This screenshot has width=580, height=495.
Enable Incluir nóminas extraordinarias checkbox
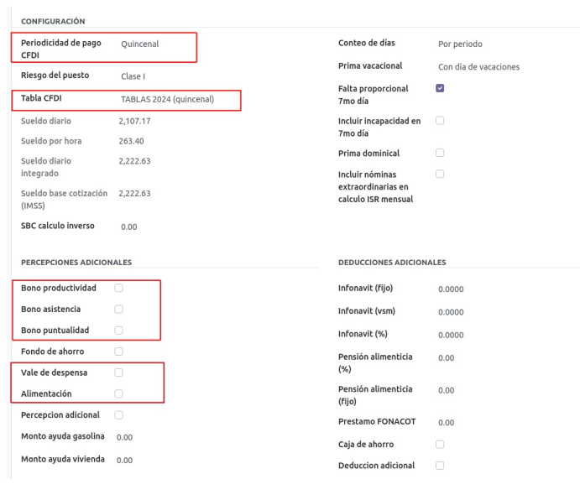[441, 174]
